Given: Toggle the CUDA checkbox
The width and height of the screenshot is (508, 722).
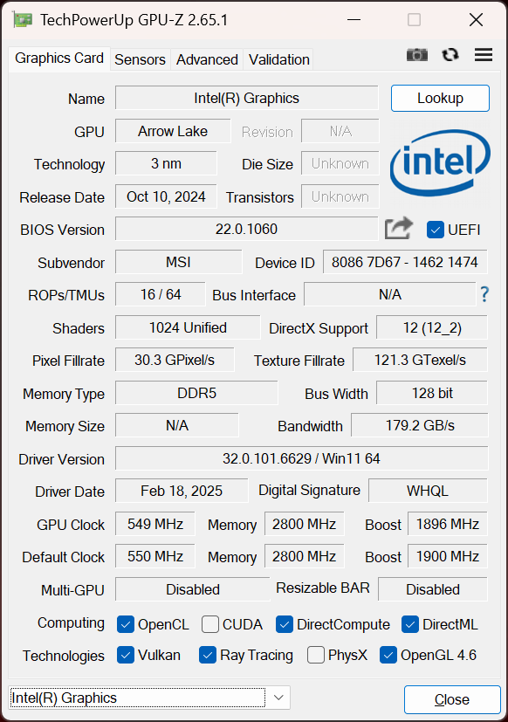Looking at the screenshot, I should (x=210, y=624).
